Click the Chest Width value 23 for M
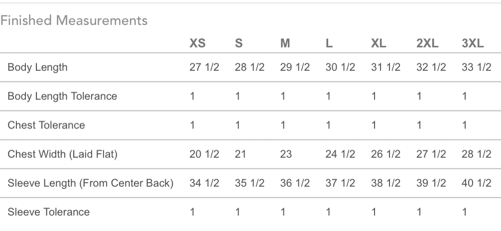501x231 pixels. (286, 154)
